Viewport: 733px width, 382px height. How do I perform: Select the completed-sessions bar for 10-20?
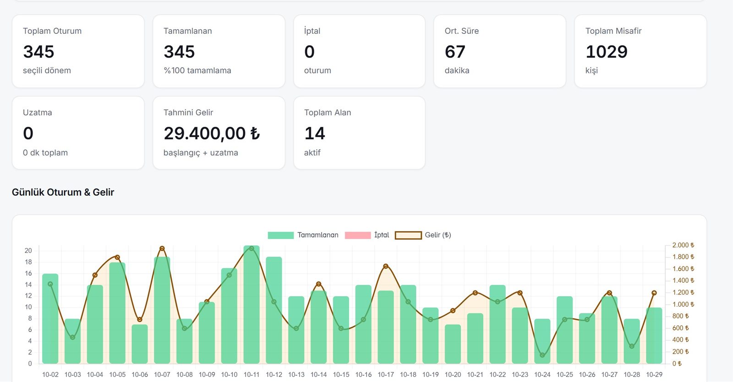[x=453, y=344]
